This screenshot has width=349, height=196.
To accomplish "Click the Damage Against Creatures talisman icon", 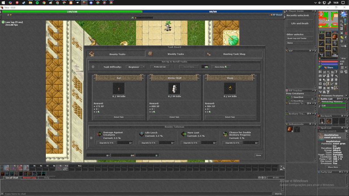I will 99,134.
